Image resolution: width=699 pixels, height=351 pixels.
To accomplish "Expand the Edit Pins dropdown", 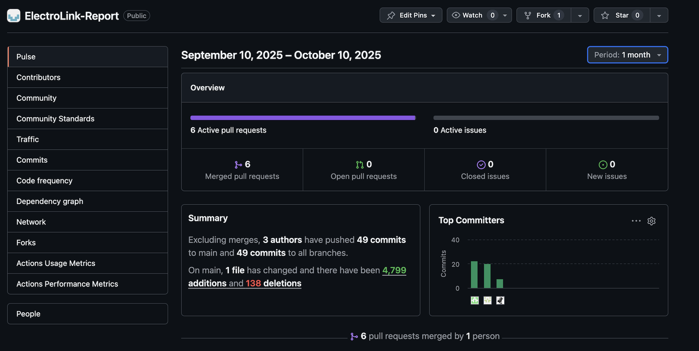I will tap(411, 15).
